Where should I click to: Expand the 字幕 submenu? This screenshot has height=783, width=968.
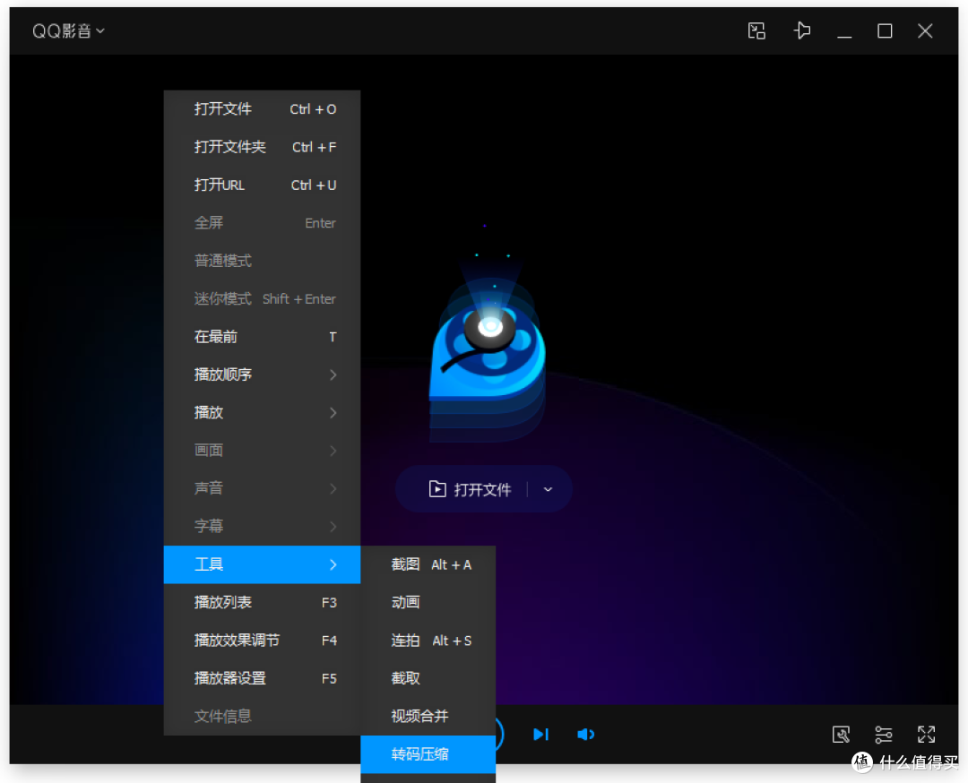[262, 526]
